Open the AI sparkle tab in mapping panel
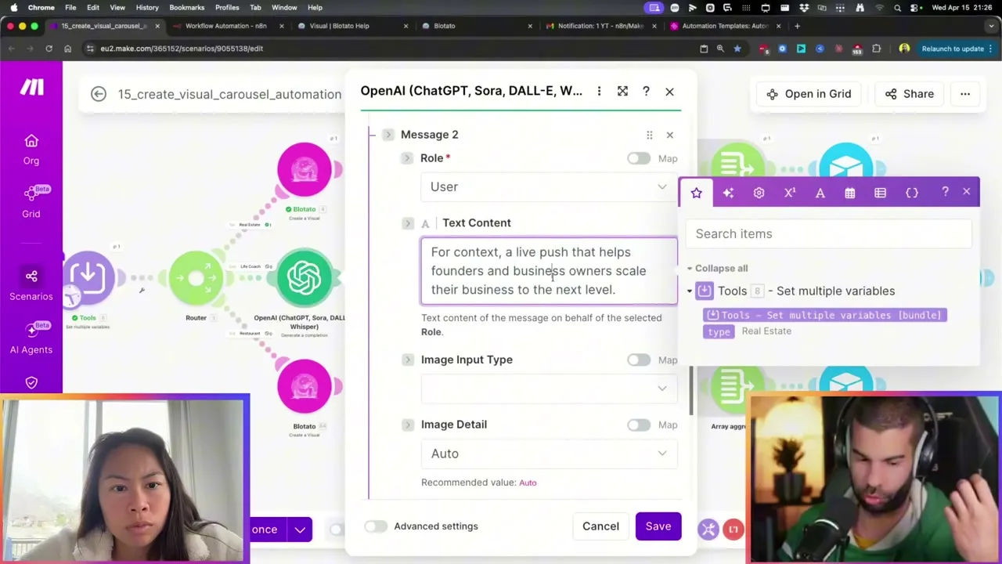This screenshot has width=1002, height=564. (728, 193)
